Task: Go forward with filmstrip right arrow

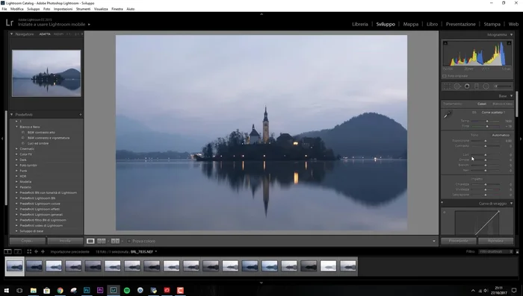Action: click(x=43, y=252)
